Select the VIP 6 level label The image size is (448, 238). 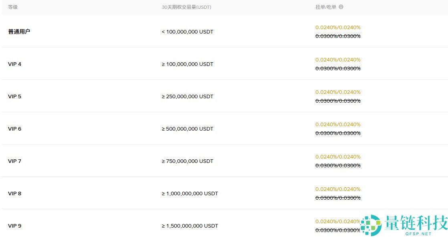point(14,129)
